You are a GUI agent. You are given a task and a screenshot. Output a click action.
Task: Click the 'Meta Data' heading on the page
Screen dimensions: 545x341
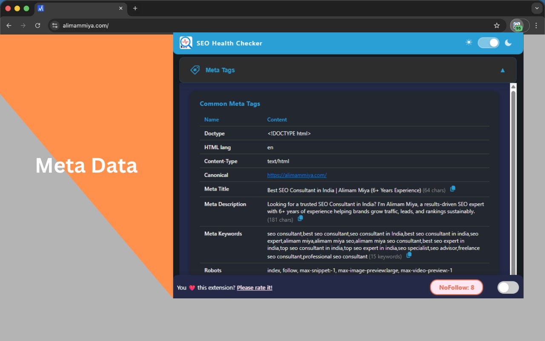pos(86,165)
